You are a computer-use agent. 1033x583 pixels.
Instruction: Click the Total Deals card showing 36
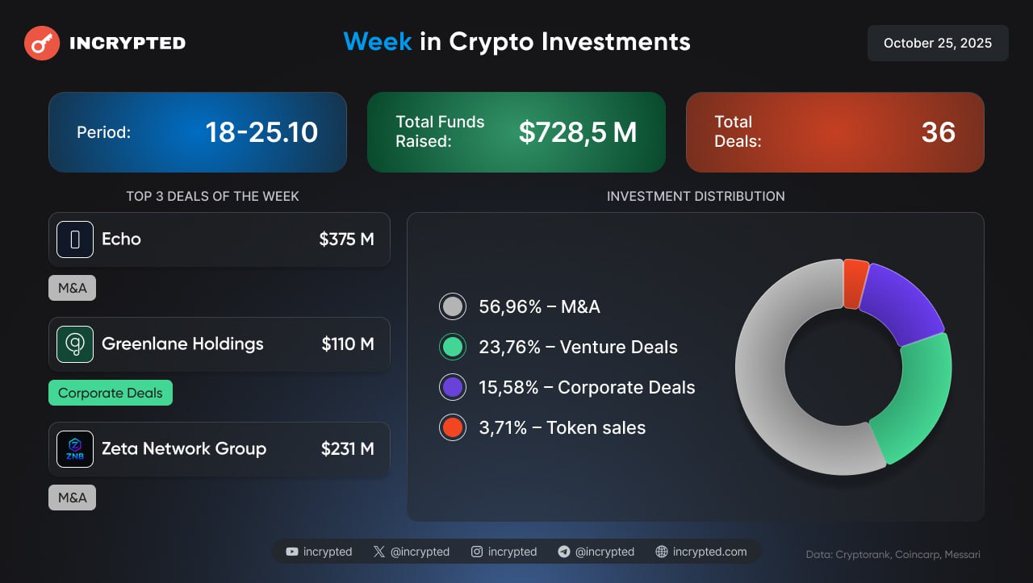(x=835, y=132)
